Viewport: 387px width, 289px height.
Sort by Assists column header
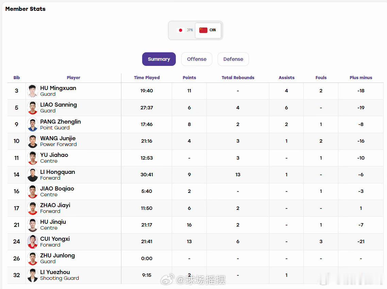click(287, 78)
